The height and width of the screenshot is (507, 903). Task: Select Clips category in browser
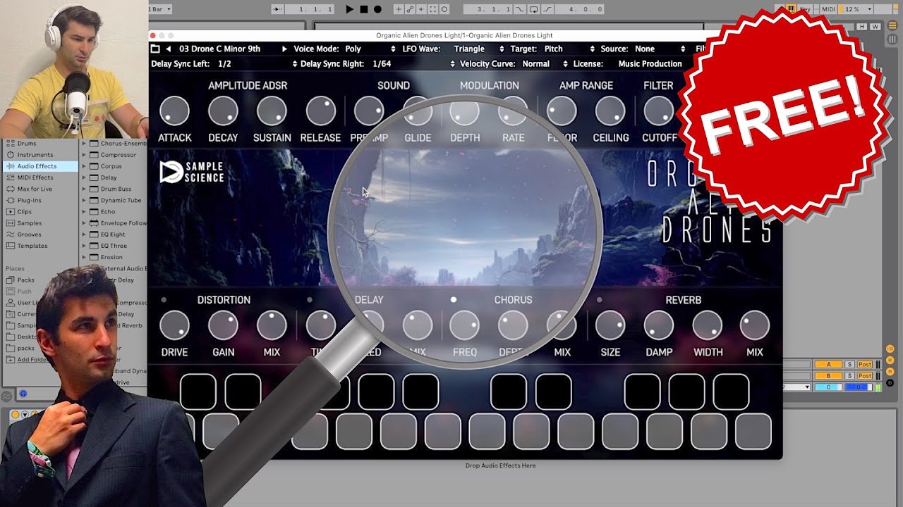pos(24,211)
